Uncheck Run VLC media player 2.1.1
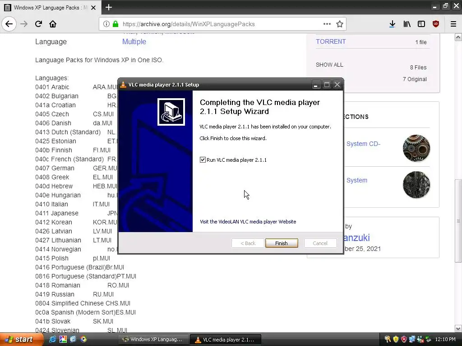 coord(203,160)
